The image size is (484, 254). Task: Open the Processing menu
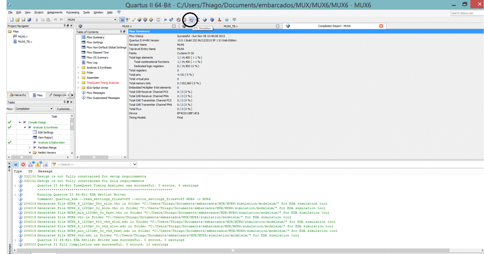(73, 12)
